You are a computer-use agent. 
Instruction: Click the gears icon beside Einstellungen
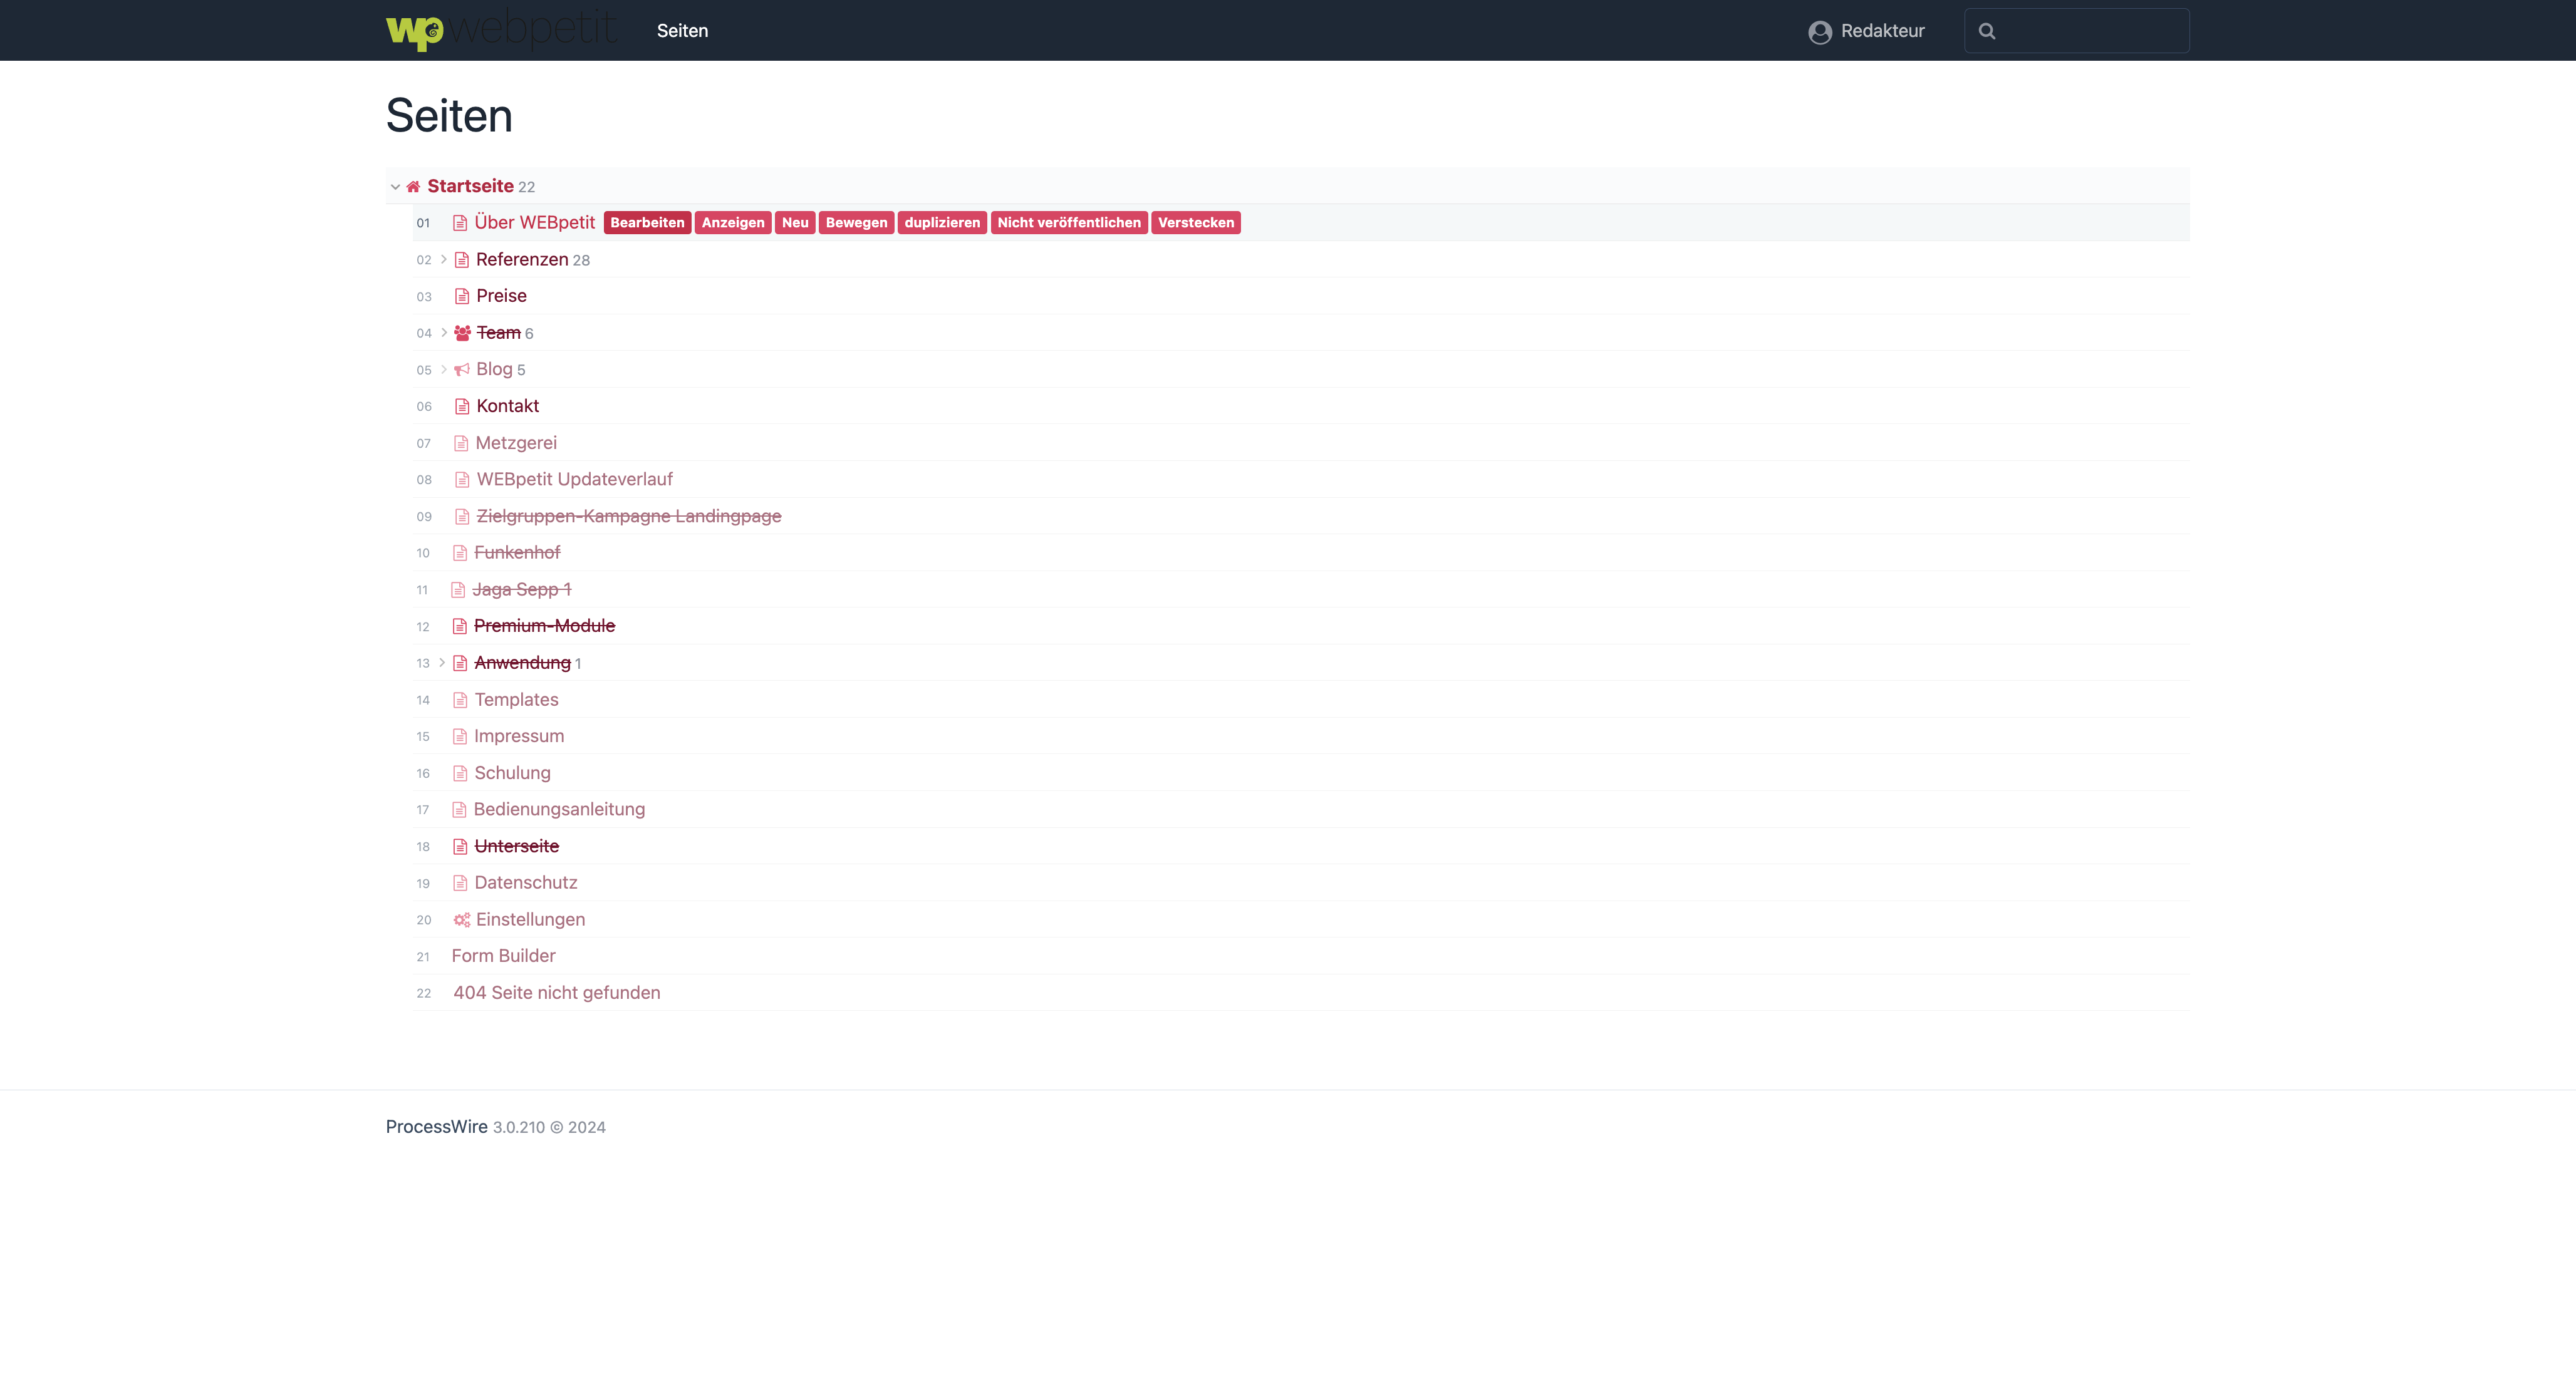pos(462,920)
